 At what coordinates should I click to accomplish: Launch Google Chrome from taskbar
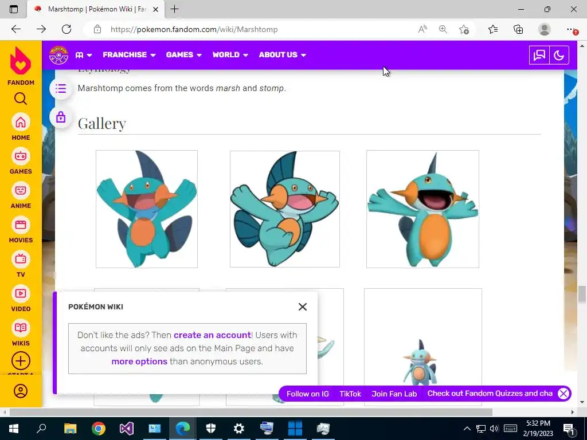(99, 429)
